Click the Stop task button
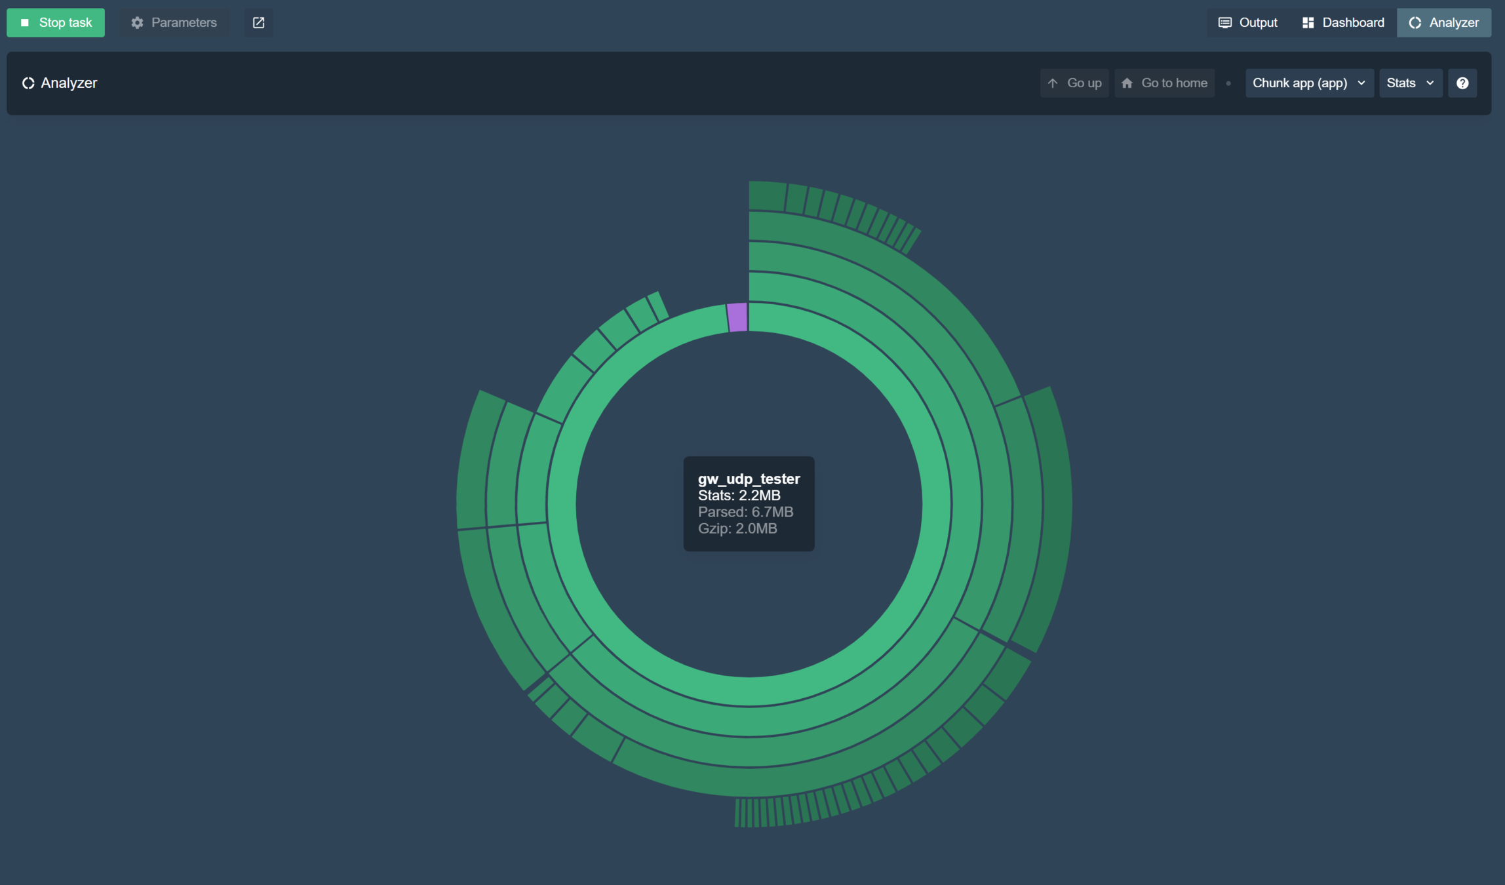The width and height of the screenshot is (1505, 885). pyautogui.click(x=56, y=22)
